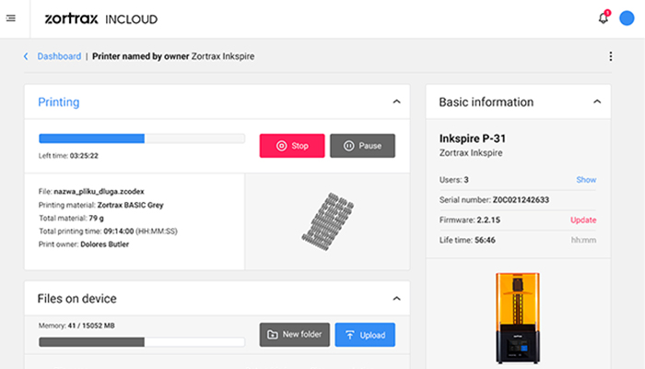Show the list of printer users
Viewport: 645px width, 369px height.
pyautogui.click(x=586, y=180)
